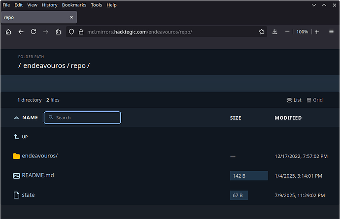340x219 pixels.
Task: Click the 142 B size cell
Action: tap(249, 176)
